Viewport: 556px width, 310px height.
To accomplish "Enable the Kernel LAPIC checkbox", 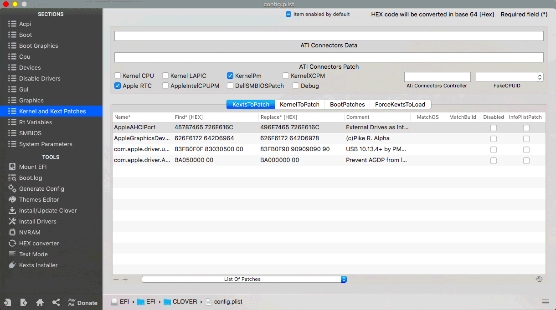I will (165, 76).
